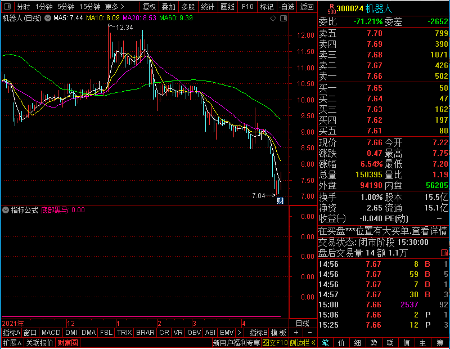Open the 财 info marker on chart
The width and height of the screenshot is (450, 349).
click(280, 201)
